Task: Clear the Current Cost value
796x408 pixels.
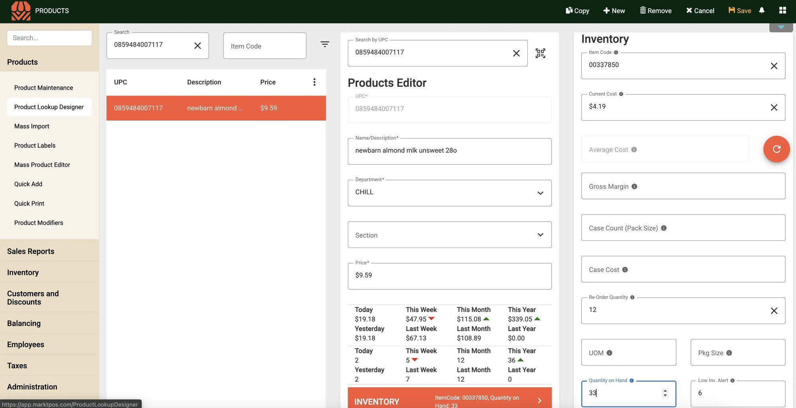Action: 774,107
